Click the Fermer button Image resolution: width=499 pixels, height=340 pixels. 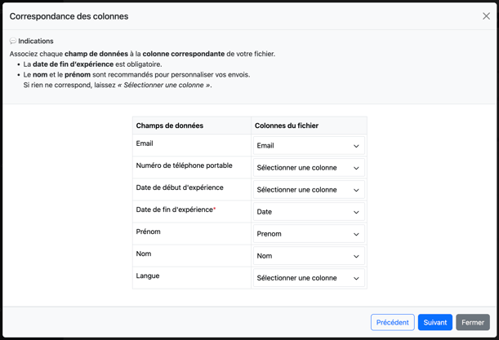coord(472,322)
